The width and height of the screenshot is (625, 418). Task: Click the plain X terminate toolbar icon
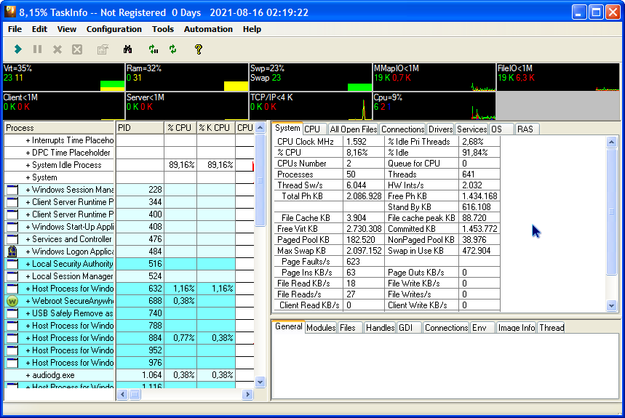(57, 49)
